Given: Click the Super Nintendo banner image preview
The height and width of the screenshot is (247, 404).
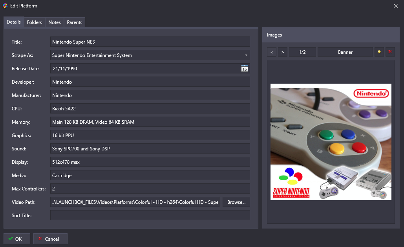Looking at the screenshot, I should tap(331, 142).
